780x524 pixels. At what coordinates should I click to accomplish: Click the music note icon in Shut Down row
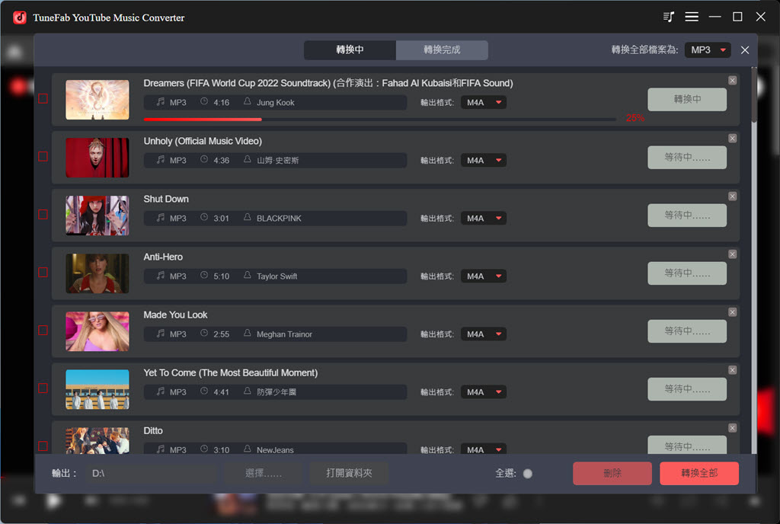(161, 218)
